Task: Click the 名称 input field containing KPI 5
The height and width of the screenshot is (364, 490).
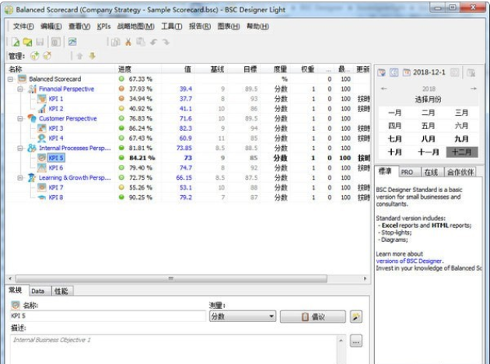Action: pos(108,317)
